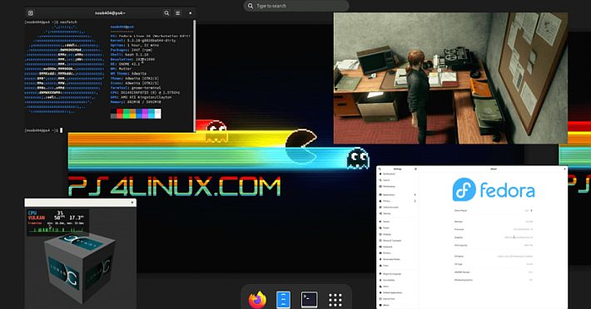
Task: Open the Terminal icon in the dock
Action: click(x=309, y=300)
